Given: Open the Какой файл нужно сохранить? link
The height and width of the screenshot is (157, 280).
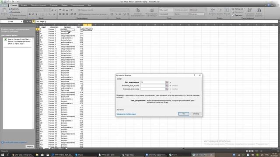Looking at the screenshot, I should pyautogui.click(x=15, y=143).
